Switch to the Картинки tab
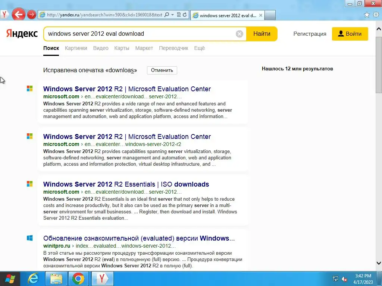The width and height of the screenshot is (382, 286). (x=76, y=48)
